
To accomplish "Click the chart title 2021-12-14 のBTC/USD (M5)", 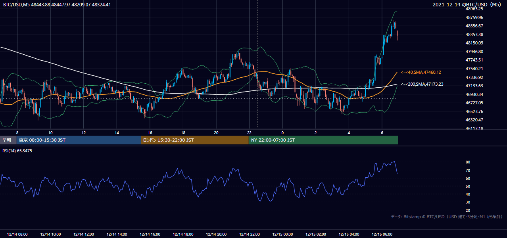I will pyautogui.click(x=468, y=5).
